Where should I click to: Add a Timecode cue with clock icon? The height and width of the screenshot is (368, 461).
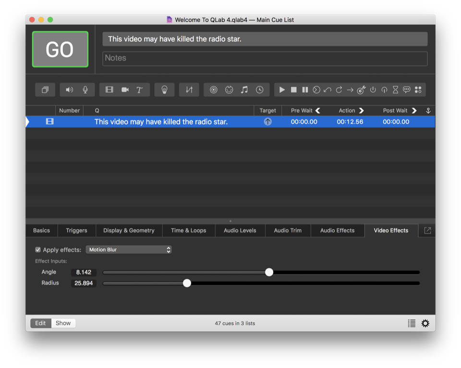[x=259, y=90]
